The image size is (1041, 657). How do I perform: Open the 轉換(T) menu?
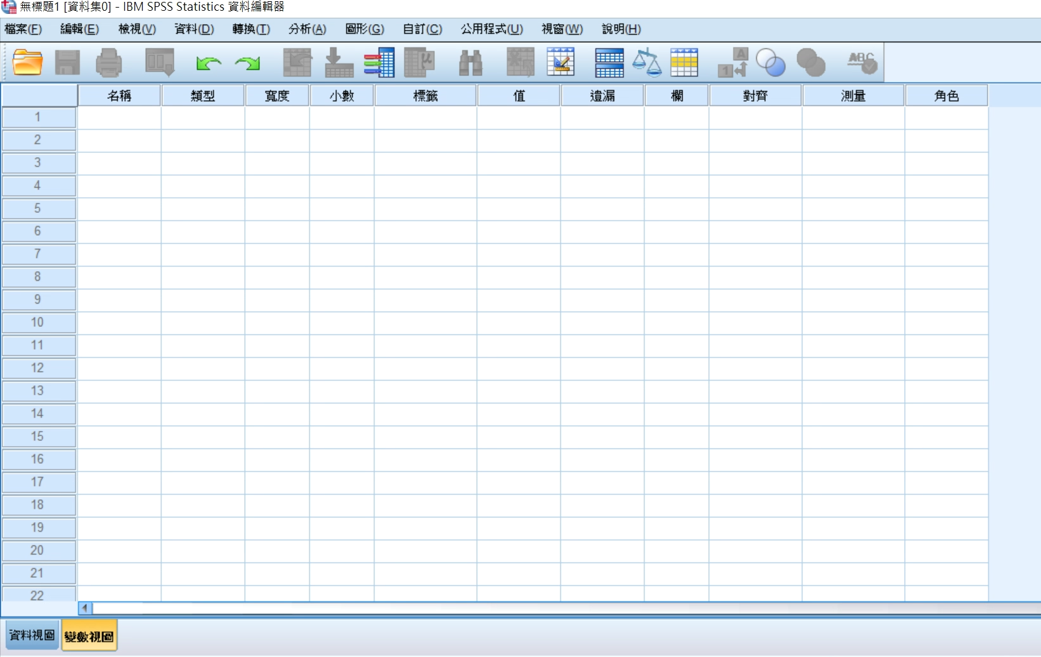click(251, 29)
